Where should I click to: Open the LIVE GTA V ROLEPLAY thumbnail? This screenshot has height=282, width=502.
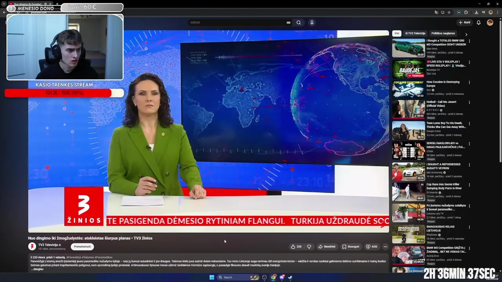coord(409,69)
